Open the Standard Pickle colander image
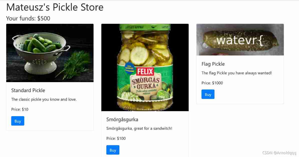The image size is (299, 157). [50, 53]
